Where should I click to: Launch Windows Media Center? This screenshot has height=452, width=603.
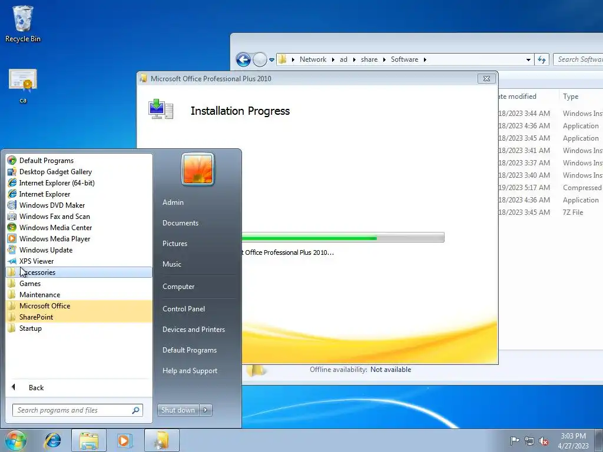pos(56,228)
